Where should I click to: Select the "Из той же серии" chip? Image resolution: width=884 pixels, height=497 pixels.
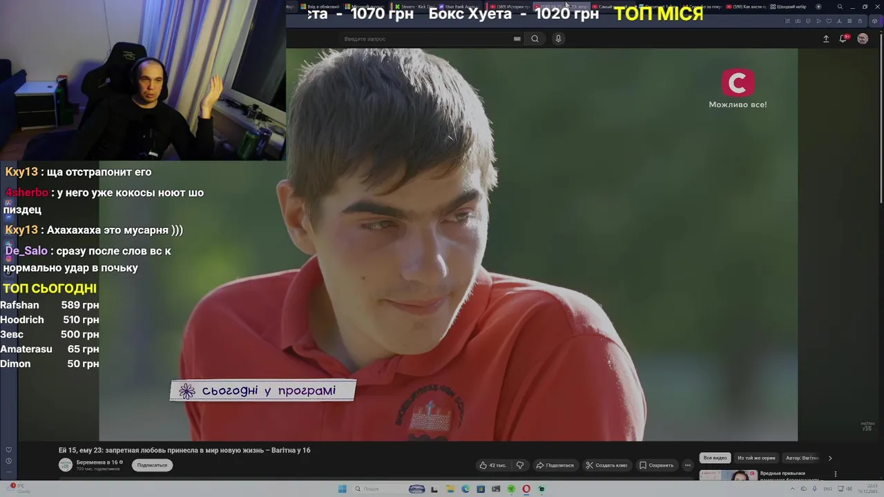756,458
